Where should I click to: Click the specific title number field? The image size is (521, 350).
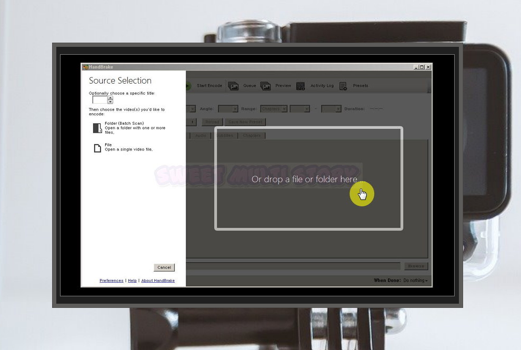[x=100, y=99]
